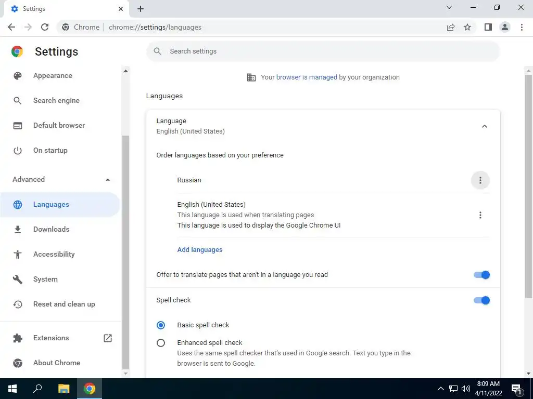Click the sidebar scrollbar down arrow
Screen dimensions: 533x399
125,373
